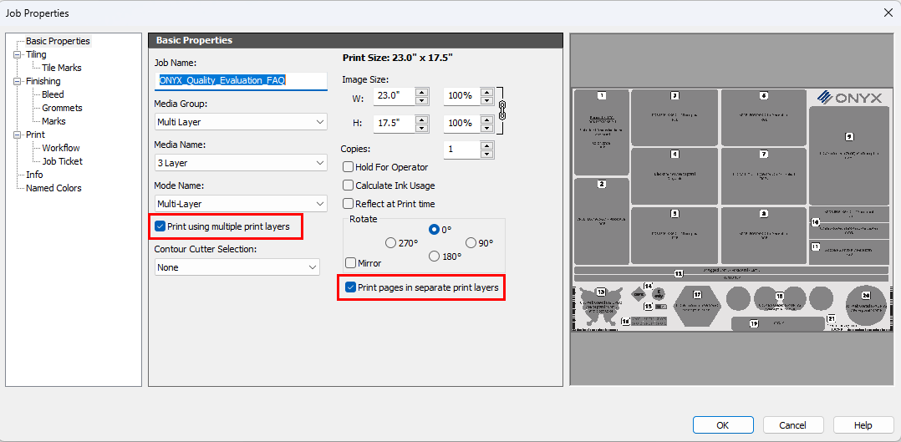Image resolution: width=901 pixels, height=442 pixels.
Task: Open the Media Group dropdown
Action: point(240,122)
